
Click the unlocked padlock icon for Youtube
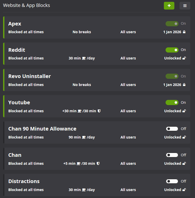tap(184, 111)
